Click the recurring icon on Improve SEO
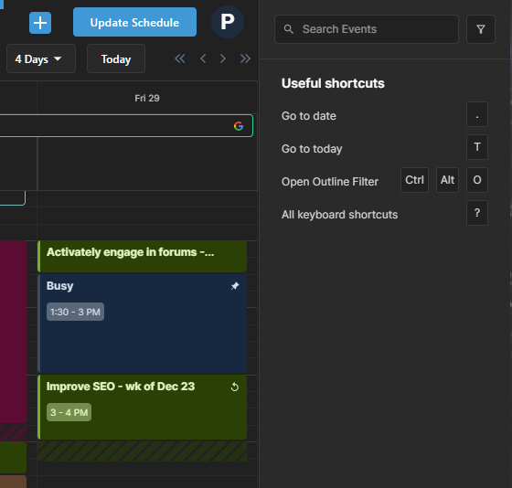This screenshot has width=512, height=488. pos(234,387)
